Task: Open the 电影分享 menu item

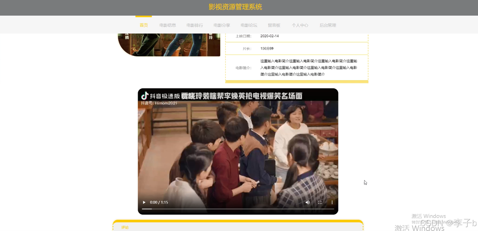Action: point(222,25)
